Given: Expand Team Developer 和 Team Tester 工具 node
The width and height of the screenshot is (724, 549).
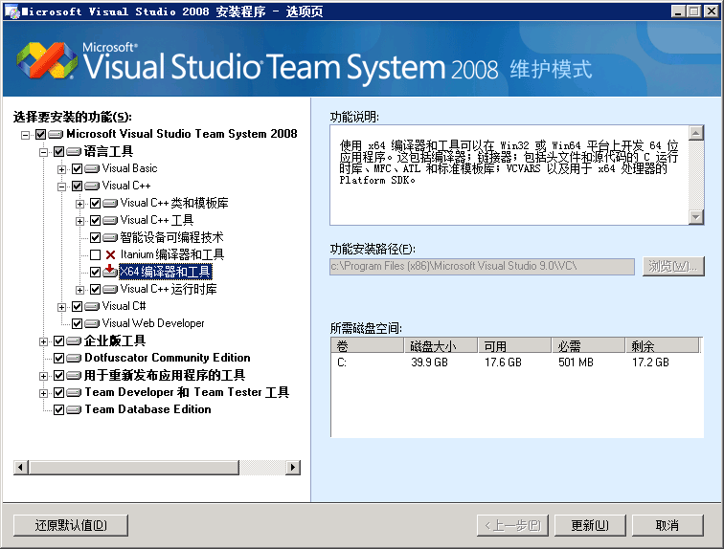Looking at the screenshot, I should click(43, 393).
